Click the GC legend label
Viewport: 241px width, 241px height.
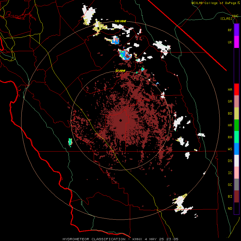coord(230,184)
